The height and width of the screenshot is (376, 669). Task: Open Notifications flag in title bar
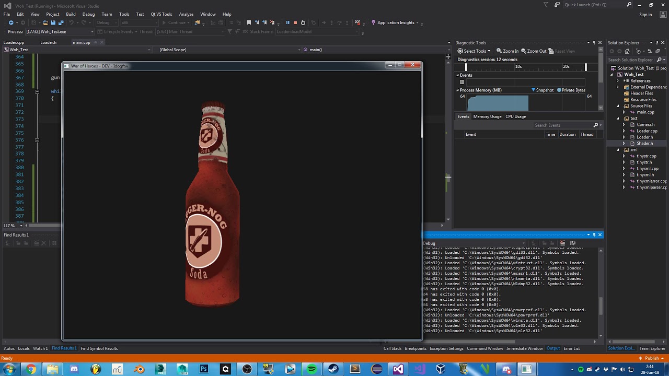[x=546, y=5]
